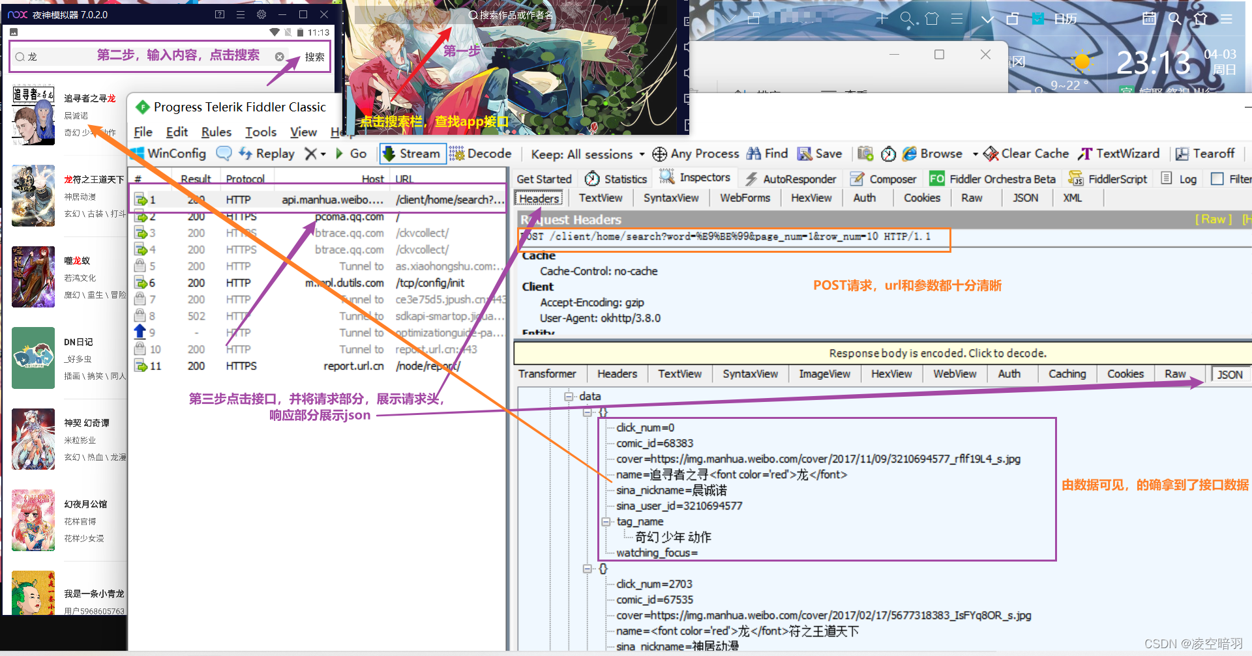
Task: Select request WebForms inspector tab
Action: click(745, 198)
